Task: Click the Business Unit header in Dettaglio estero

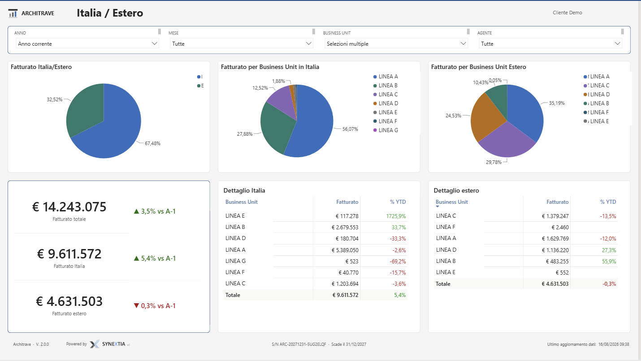Action: click(x=452, y=202)
